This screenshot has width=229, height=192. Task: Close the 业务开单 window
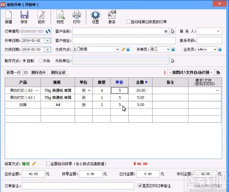220,4
